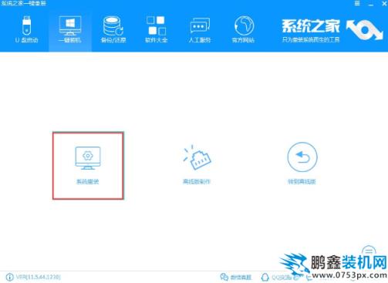The image size is (388, 283).
Task: Click the 转到离线版 circular return arrow
Action: [302, 157]
